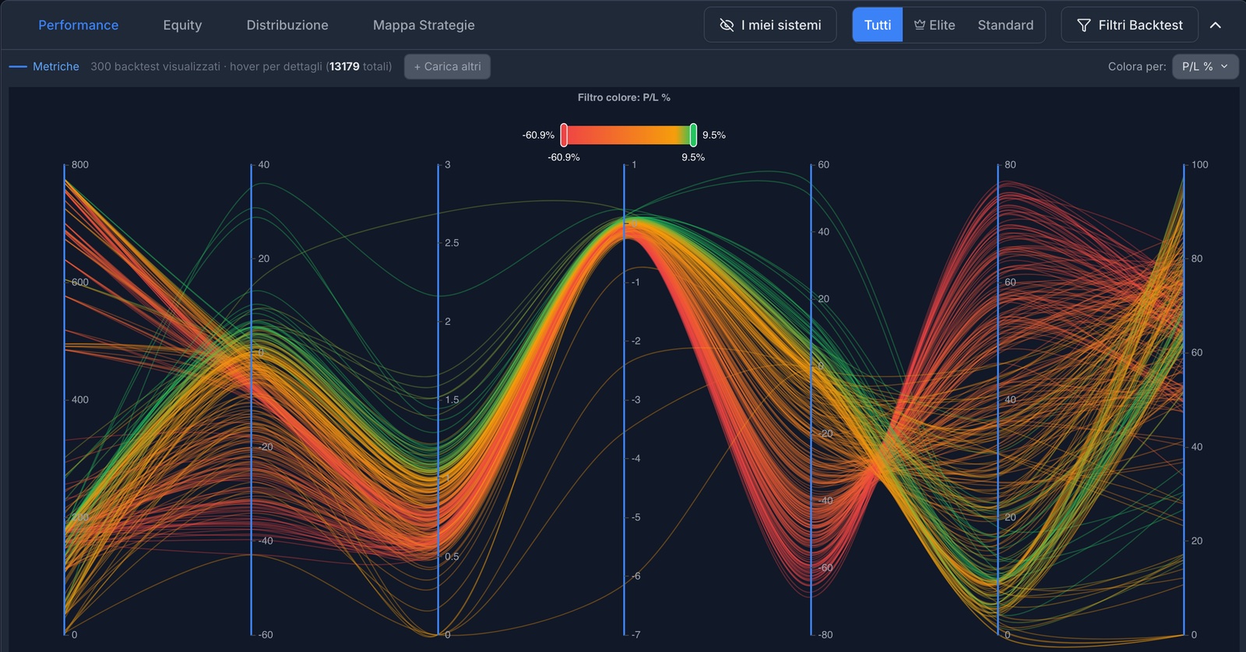Image resolution: width=1246 pixels, height=652 pixels.
Task: Click the bold 13179 total count
Action: point(344,66)
